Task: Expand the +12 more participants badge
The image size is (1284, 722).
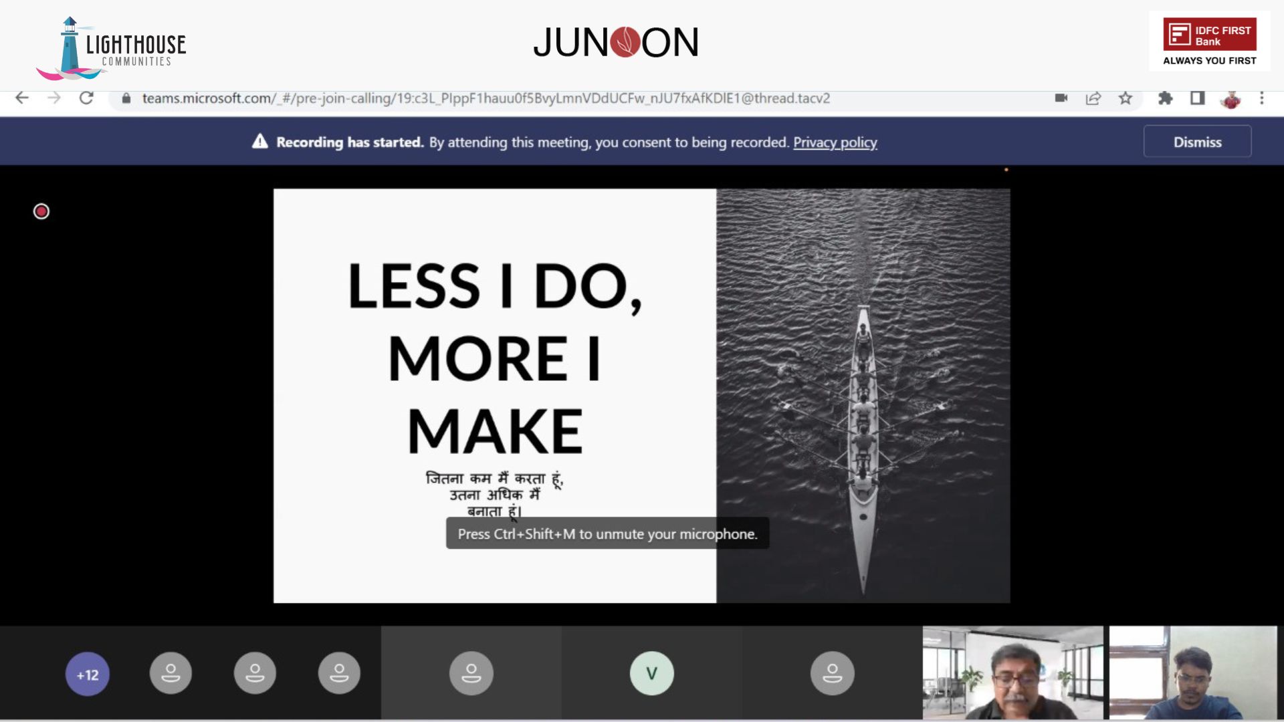Action: pos(87,674)
